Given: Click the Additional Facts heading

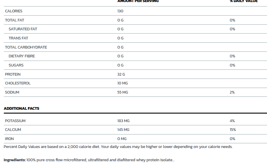Looking at the screenshot, I should coord(21,109).
